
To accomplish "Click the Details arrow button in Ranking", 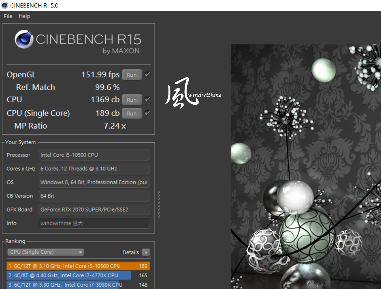I will click(x=146, y=252).
